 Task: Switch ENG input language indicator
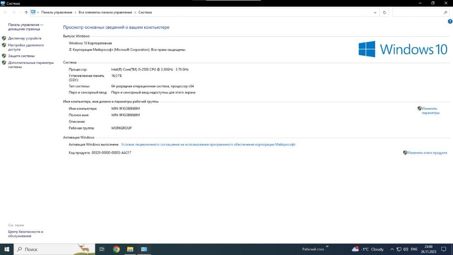click(x=414, y=249)
